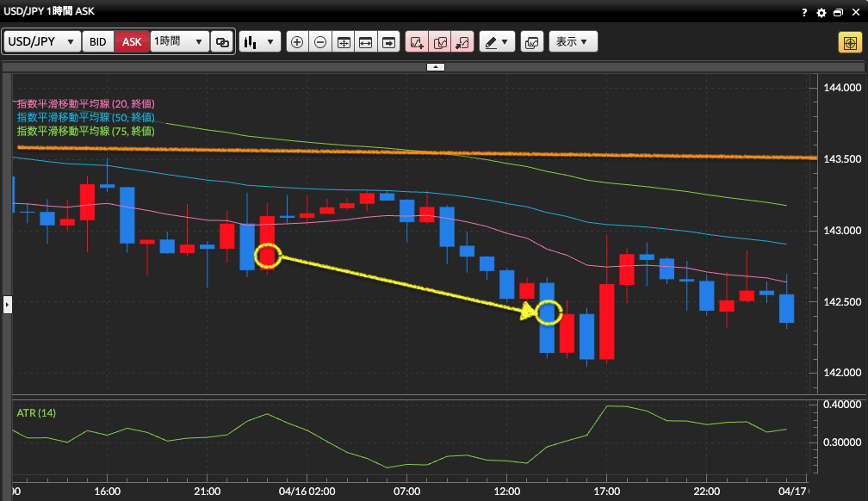Jump to the latest candle icon

click(x=389, y=42)
